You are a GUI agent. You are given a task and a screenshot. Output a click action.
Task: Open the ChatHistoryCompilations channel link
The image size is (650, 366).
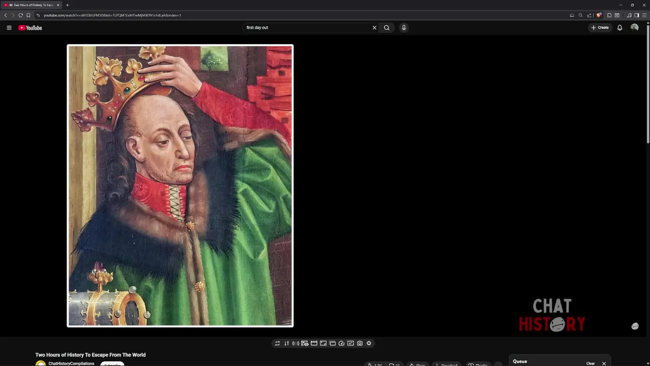[71, 363]
